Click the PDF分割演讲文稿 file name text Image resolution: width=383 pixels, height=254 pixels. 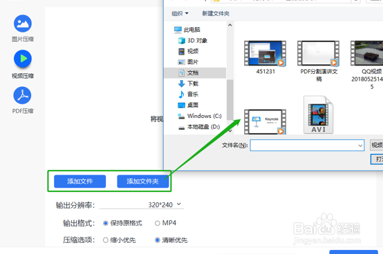click(319, 75)
